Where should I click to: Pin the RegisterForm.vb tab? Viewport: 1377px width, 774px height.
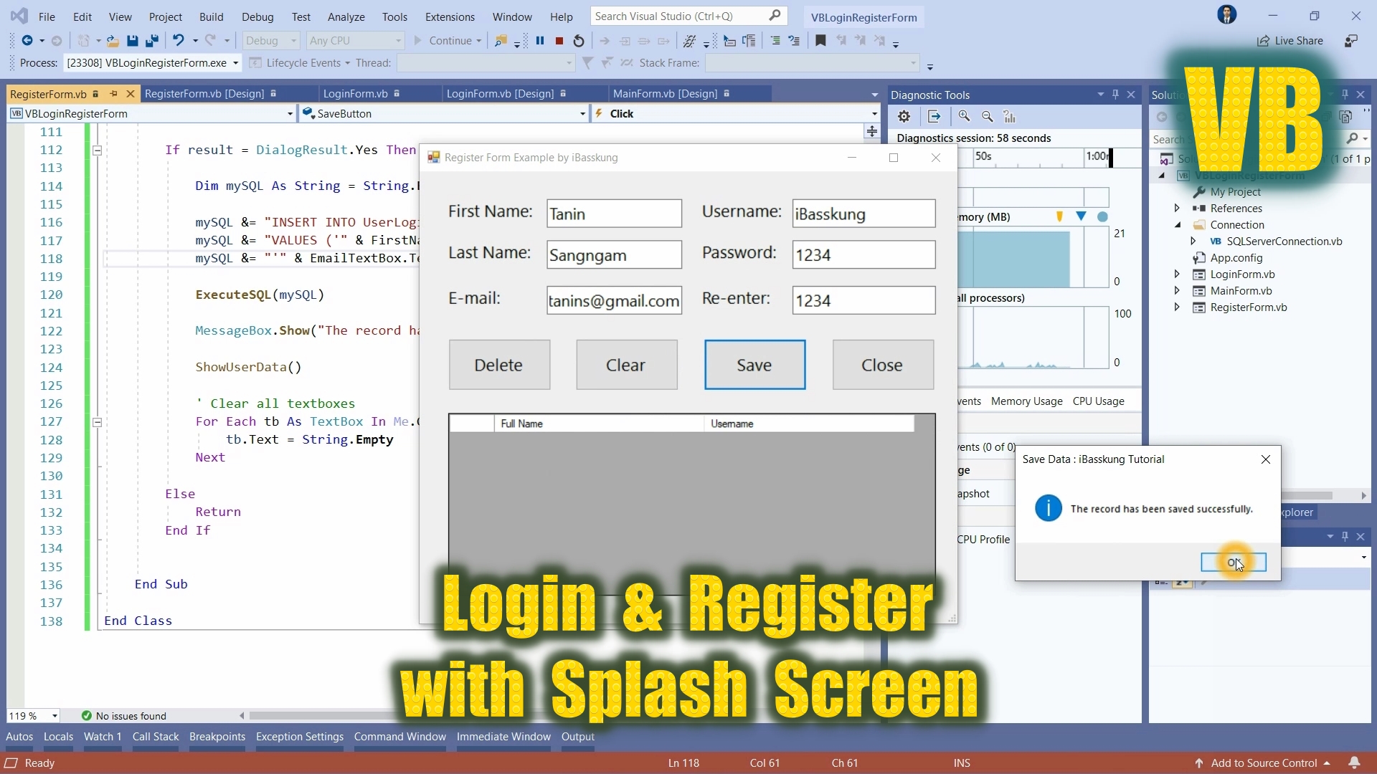[x=113, y=94]
